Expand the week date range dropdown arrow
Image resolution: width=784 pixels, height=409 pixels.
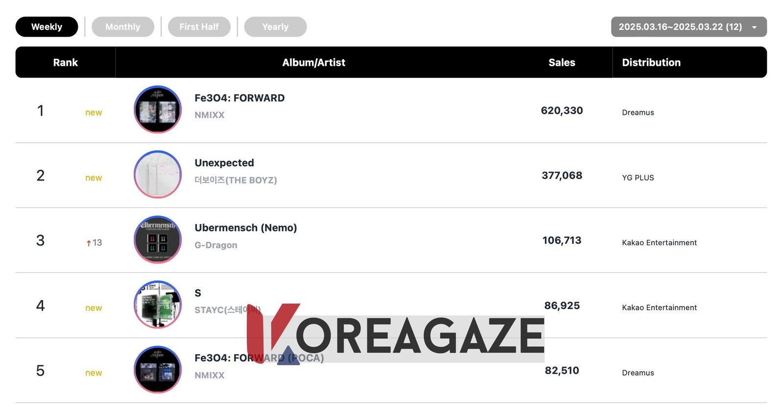tap(755, 27)
